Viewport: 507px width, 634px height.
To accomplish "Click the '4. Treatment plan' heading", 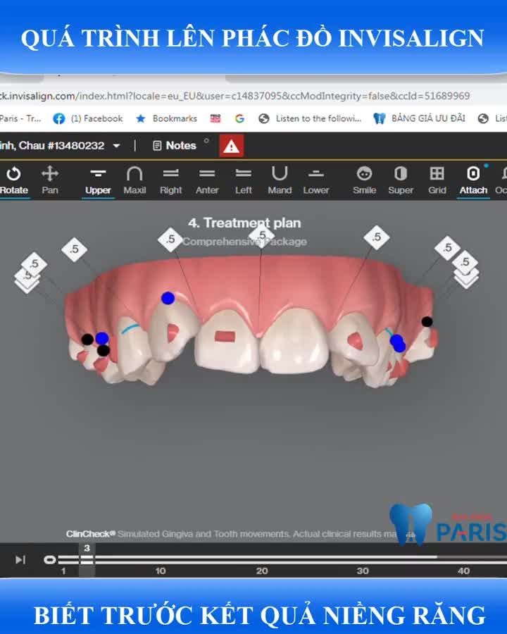I will click(244, 223).
